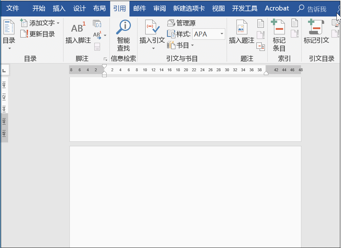Screen dimensions: 341x248
Task: Click 插入脚注 (Insert Footnote) AB icon
Action: click(78, 27)
